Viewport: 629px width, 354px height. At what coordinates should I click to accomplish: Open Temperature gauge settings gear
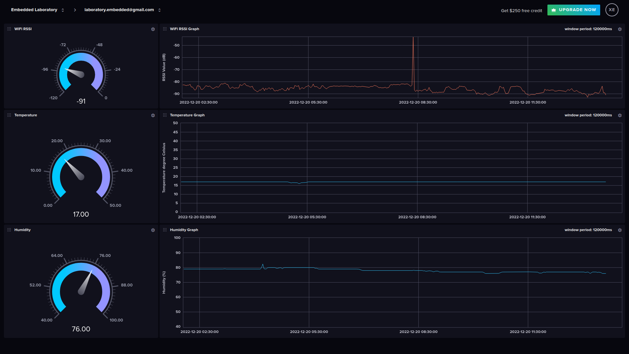153,115
